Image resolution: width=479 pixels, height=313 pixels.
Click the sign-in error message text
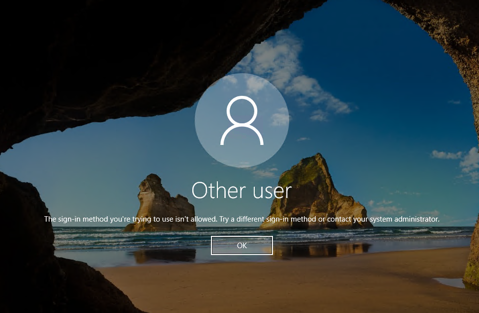click(241, 219)
